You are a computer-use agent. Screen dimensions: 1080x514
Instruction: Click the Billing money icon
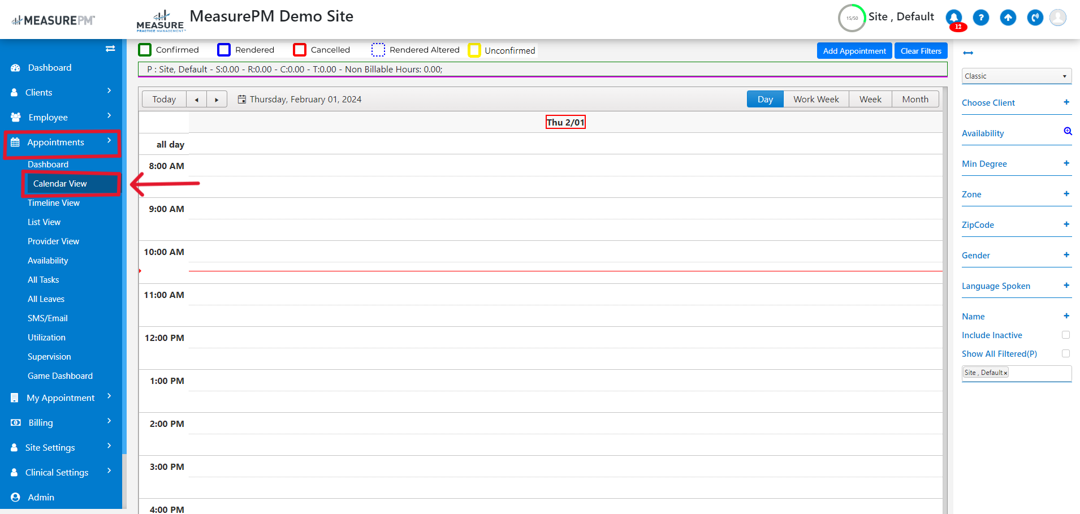[x=16, y=422]
